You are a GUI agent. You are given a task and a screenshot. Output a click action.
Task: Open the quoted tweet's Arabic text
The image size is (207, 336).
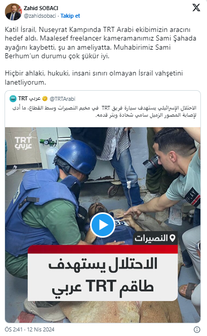[104, 111]
